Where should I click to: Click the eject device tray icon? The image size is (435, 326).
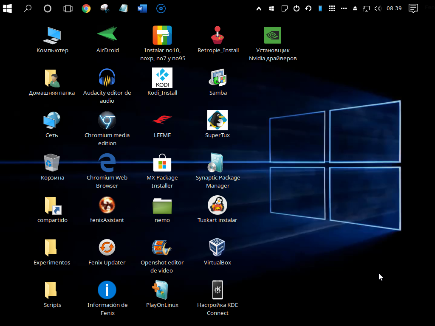coord(355,8)
